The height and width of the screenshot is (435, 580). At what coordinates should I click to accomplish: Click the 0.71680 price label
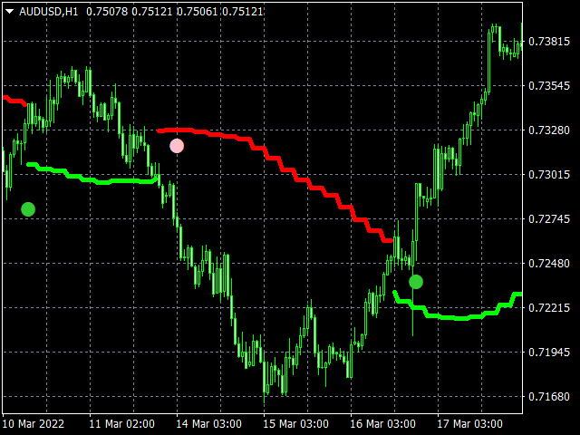pos(549,397)
